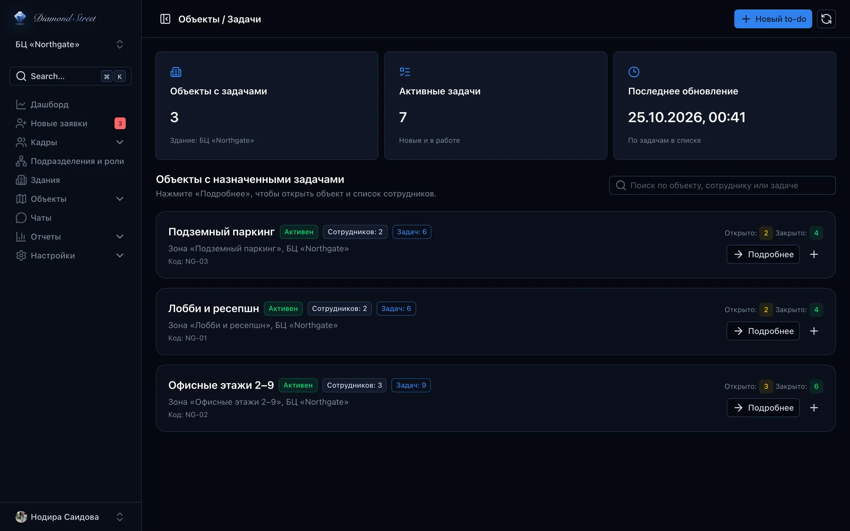Viewport: 850px width, 531px height.
Task: Click the refresh icon button
Action: (826, 19)
